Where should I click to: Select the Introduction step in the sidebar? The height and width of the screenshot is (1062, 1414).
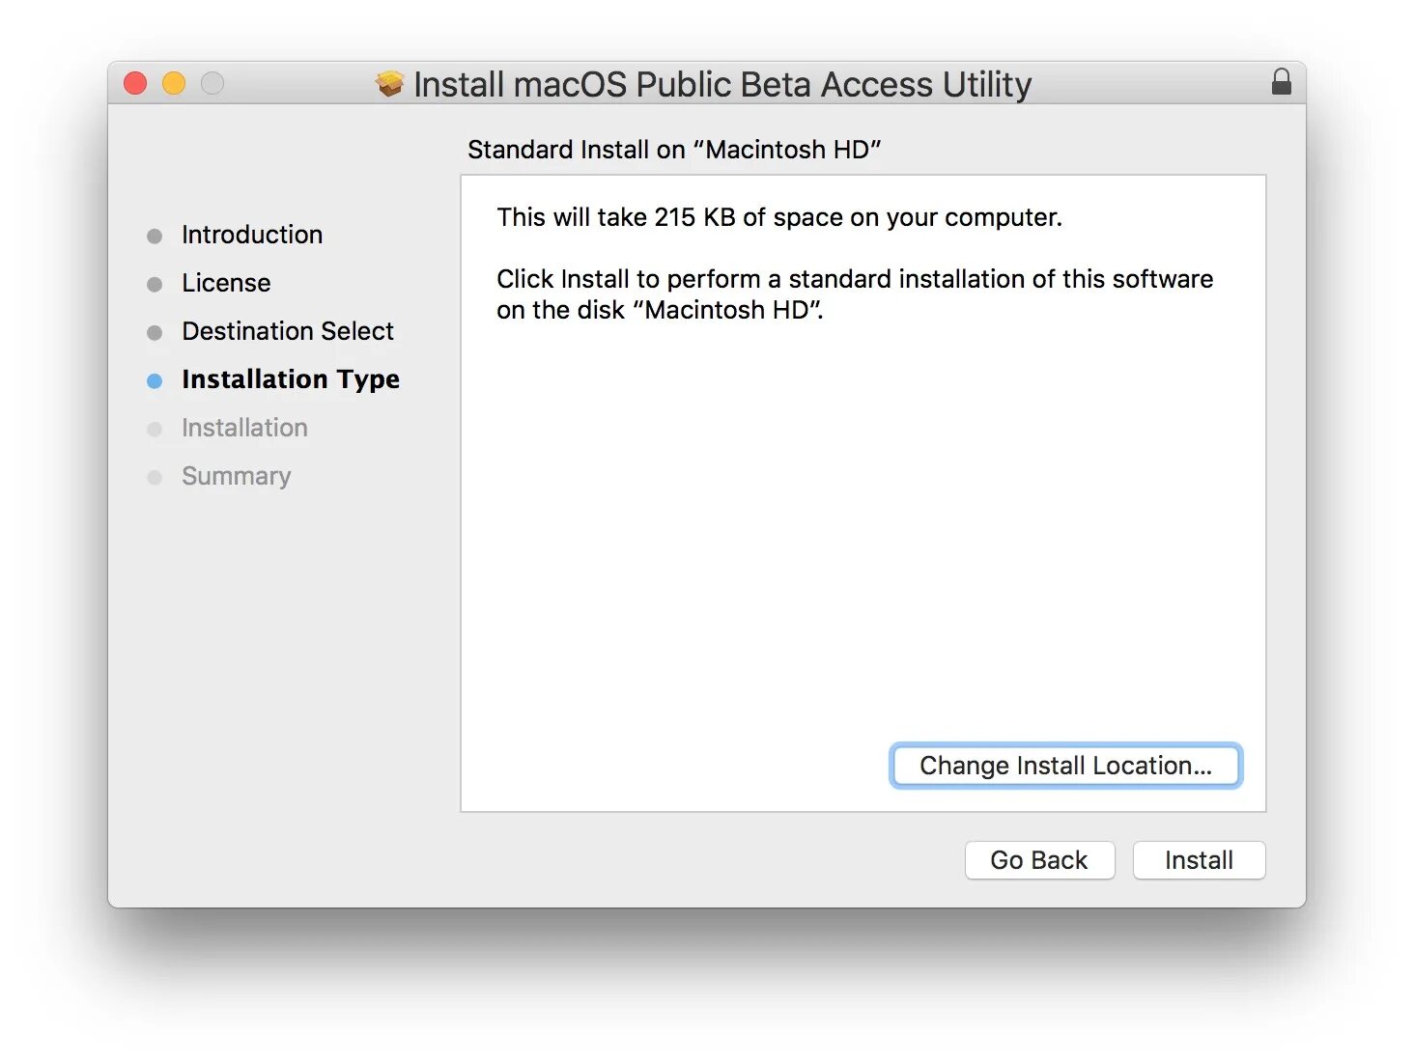(x=251, y=235)
